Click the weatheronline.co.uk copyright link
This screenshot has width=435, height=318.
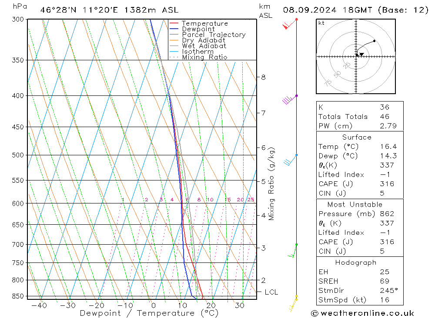click(x=362, y=313)
